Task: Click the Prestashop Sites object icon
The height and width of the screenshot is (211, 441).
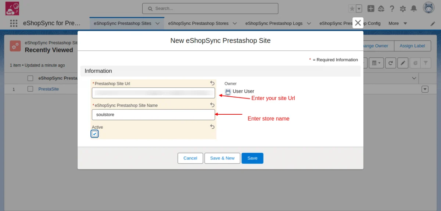Action: pos(15,46)
